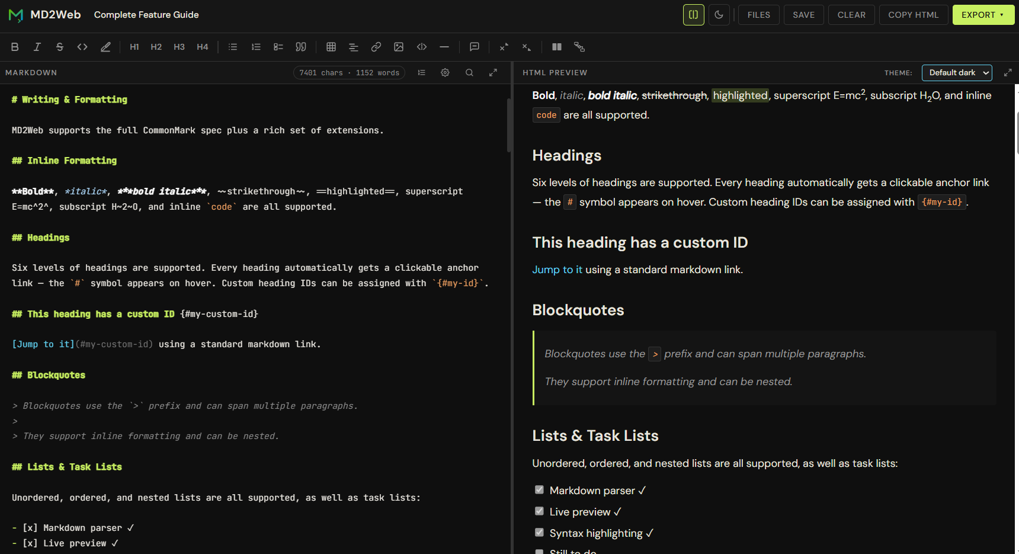Apply strikethrough formatting
1019x554 pixels.
59,47
